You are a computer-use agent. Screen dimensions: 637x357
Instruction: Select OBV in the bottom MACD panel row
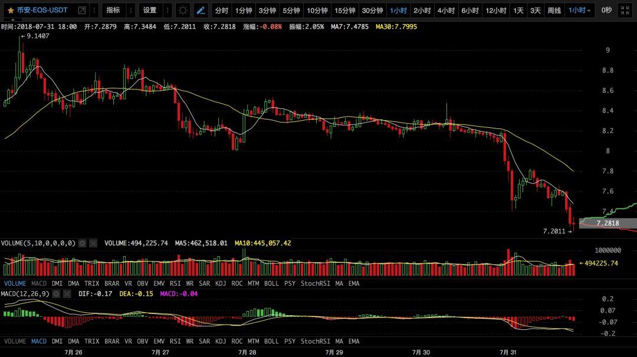143,341
